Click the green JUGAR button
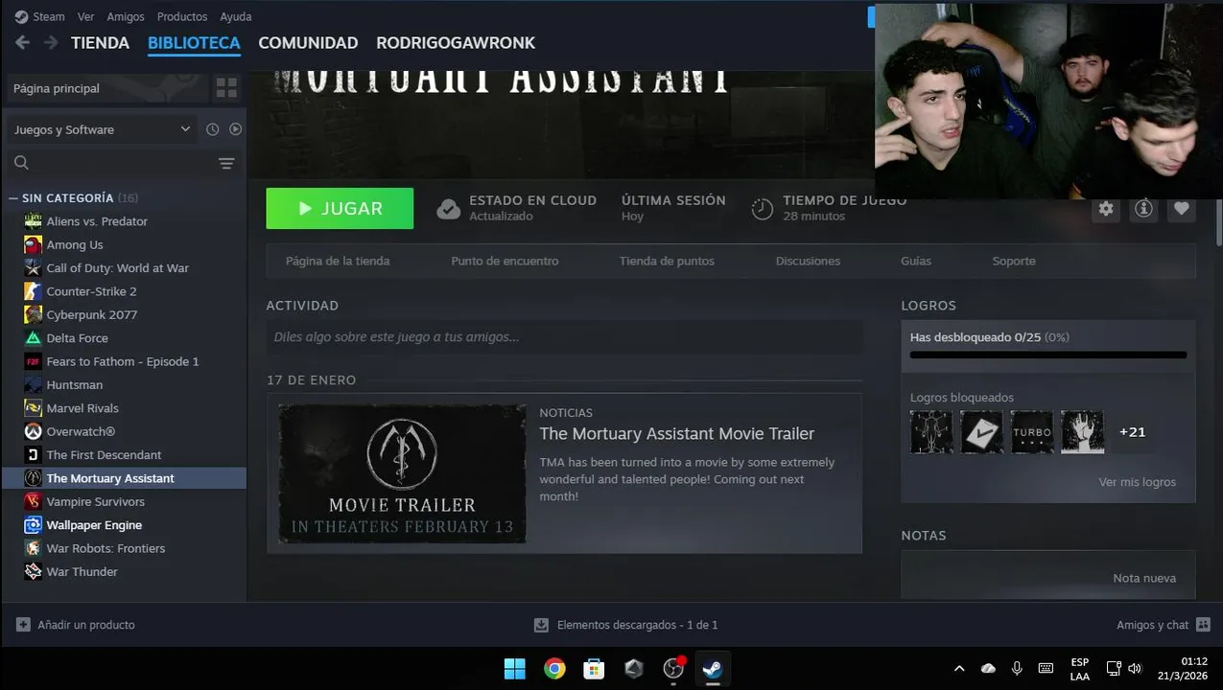The width and height of the screenshot is (1223, 690). click(340, 208)
